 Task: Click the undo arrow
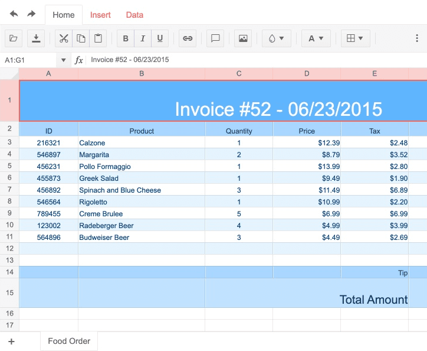(14, 14)
